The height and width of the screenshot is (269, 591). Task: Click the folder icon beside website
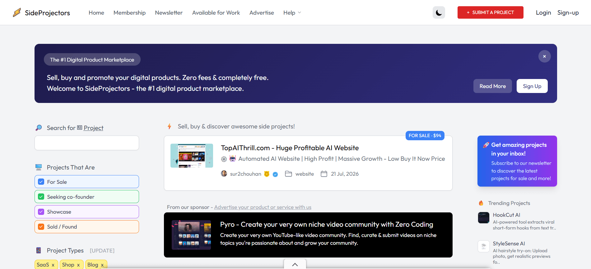tap(288, 174)
